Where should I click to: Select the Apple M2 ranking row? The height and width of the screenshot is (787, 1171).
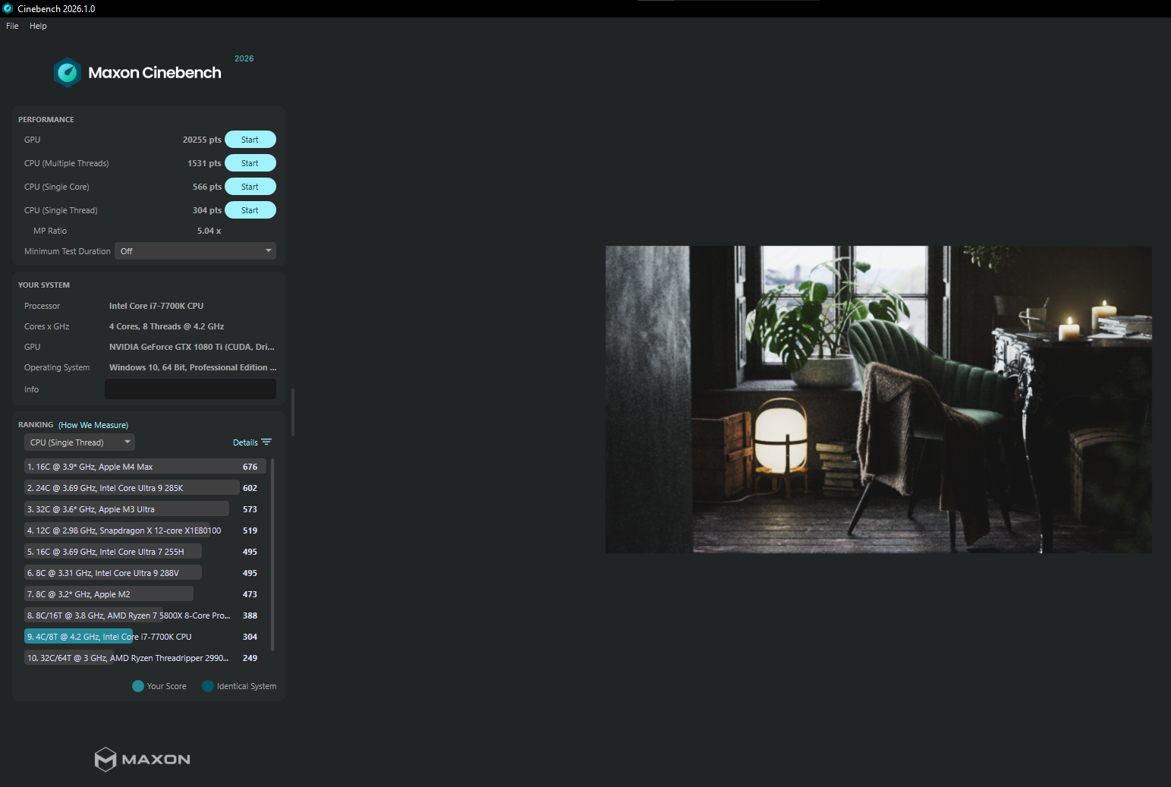[145, 594]
